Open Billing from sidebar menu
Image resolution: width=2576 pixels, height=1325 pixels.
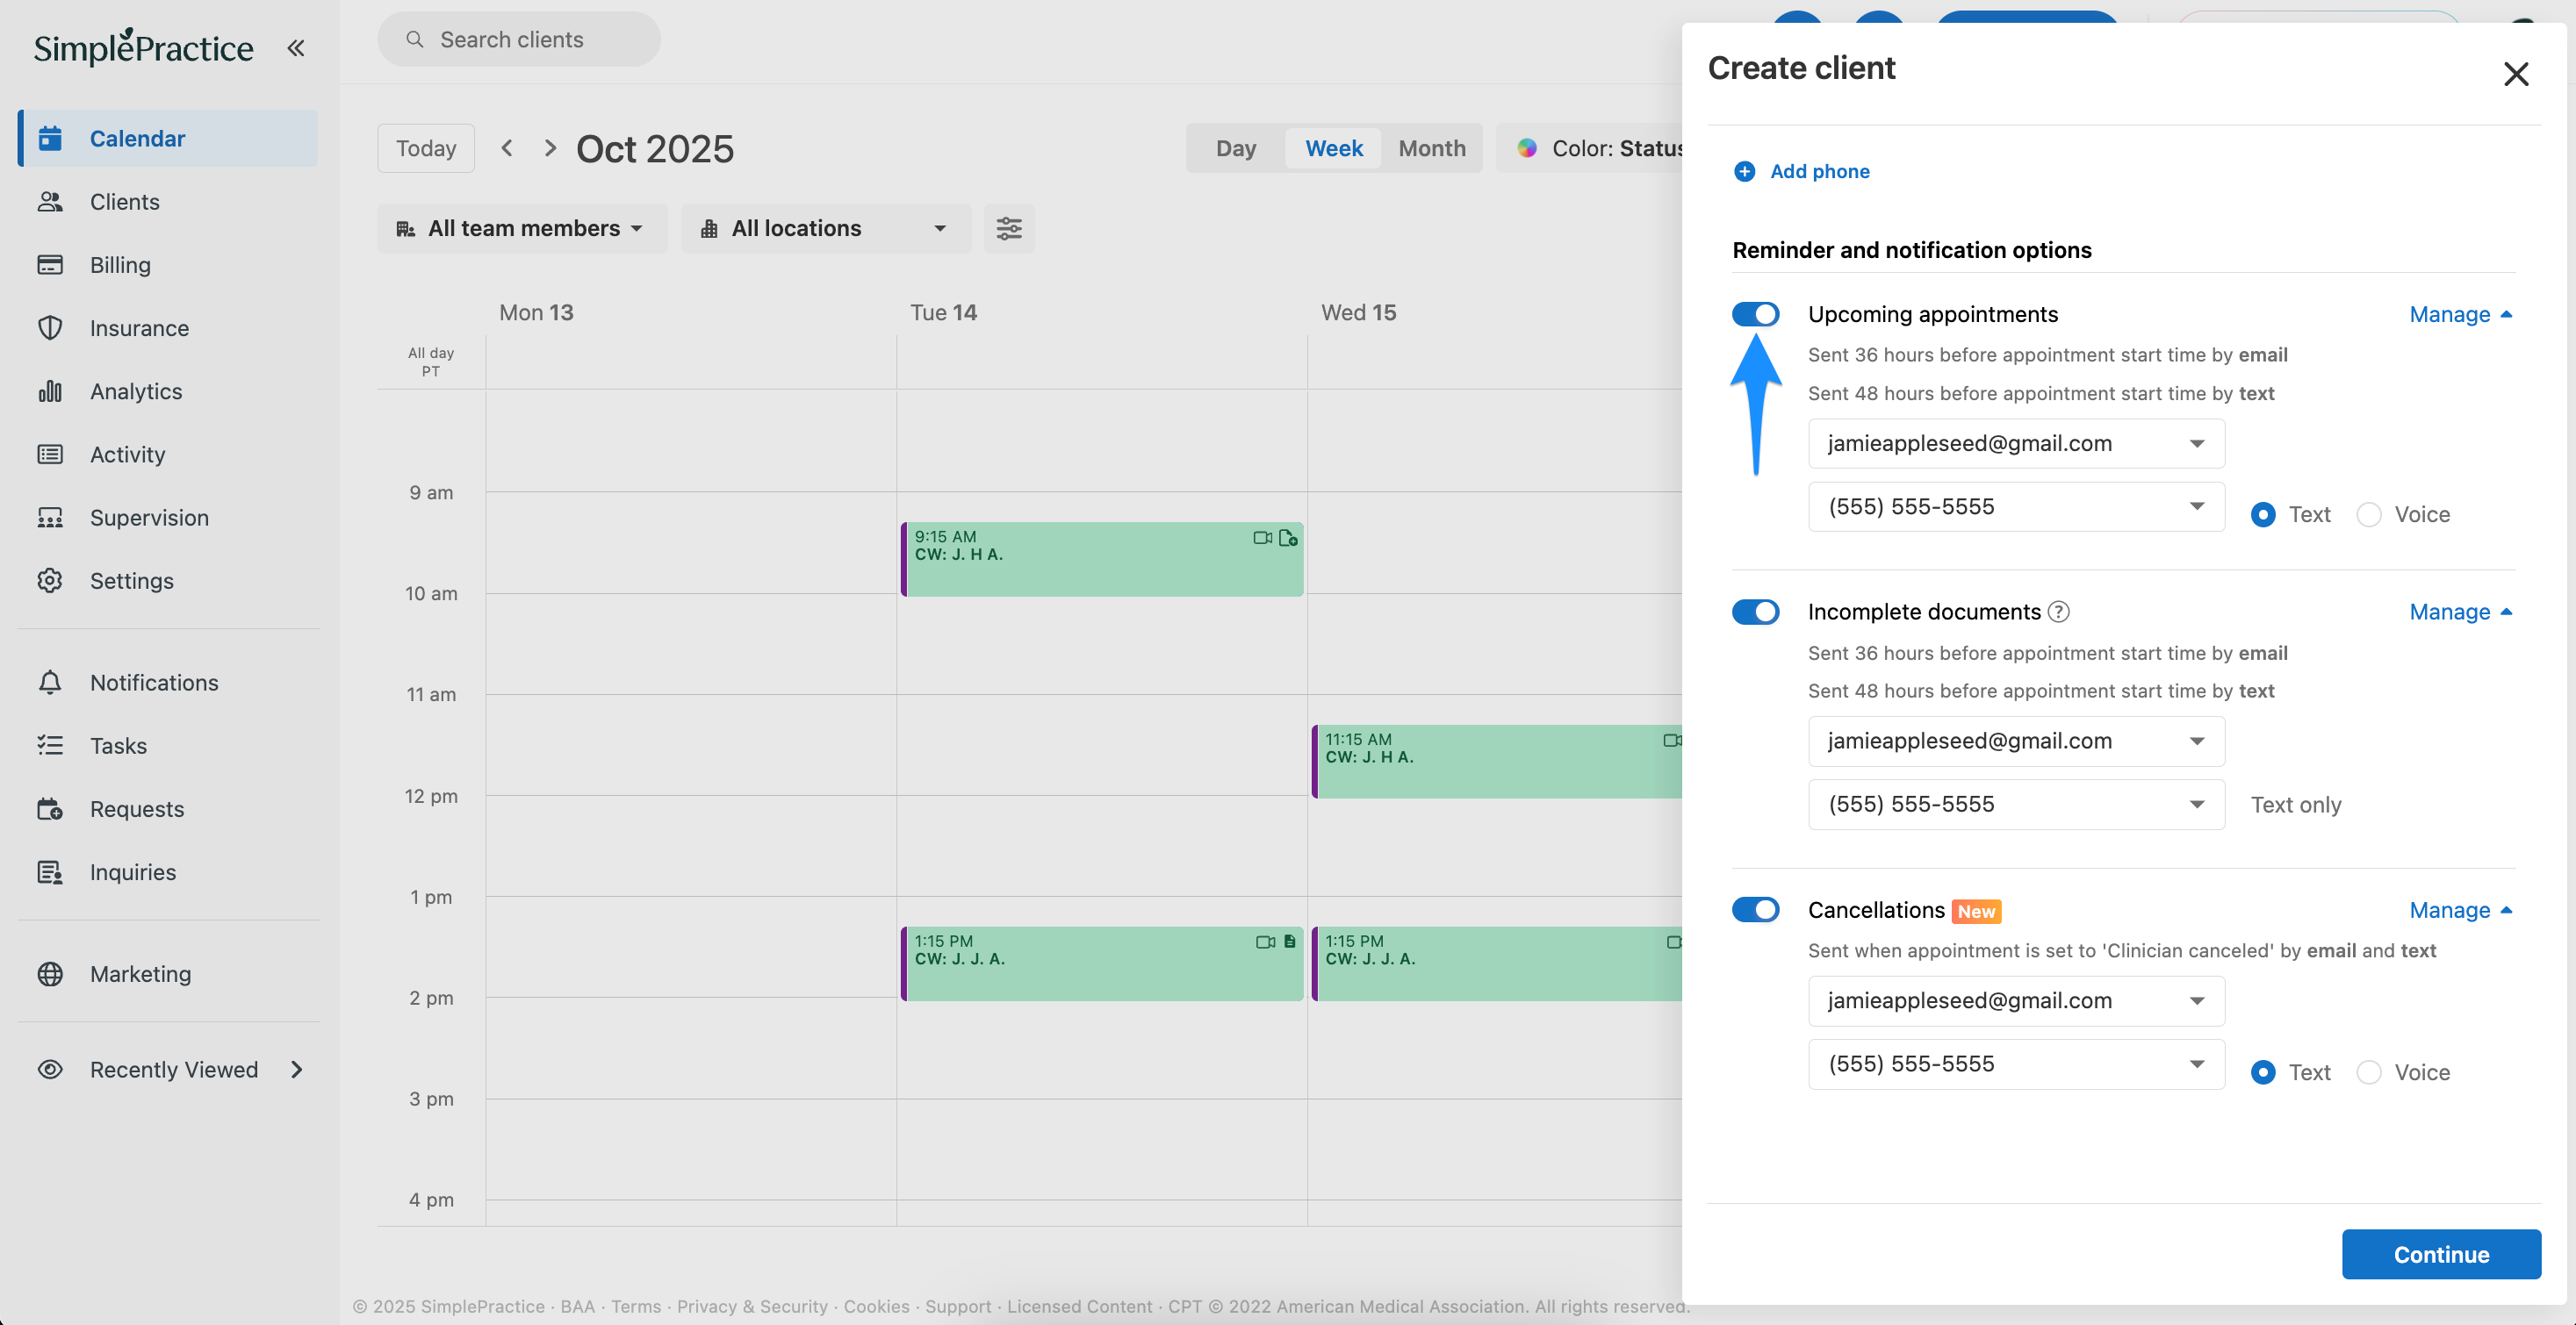(x=168, y=265)
